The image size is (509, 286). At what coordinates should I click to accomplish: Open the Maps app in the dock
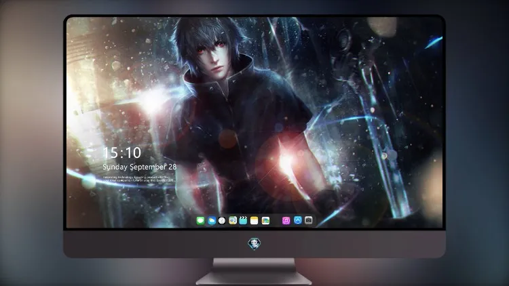click(x=233, y=221)
